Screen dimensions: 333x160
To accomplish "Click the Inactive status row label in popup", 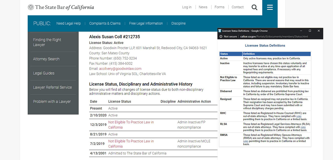I will pyautogui.click(x=225, y=63).
